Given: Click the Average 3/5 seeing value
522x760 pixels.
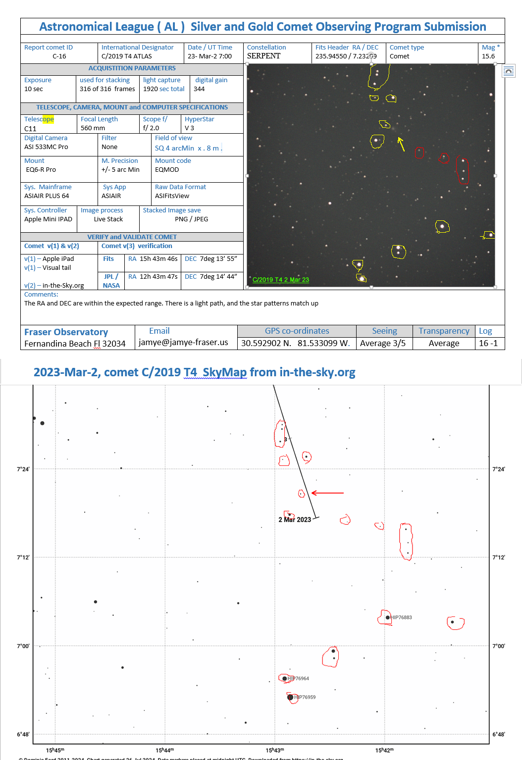Looking at the screenshot, I should (383, 344).
